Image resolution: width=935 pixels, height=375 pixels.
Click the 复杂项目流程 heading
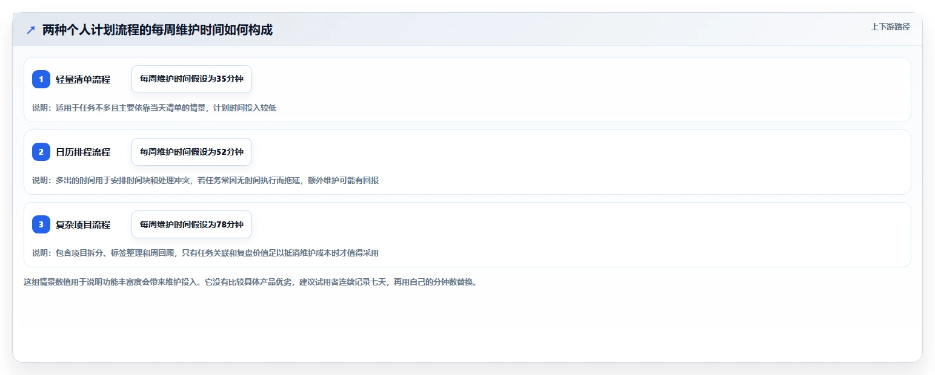(83, 224)
